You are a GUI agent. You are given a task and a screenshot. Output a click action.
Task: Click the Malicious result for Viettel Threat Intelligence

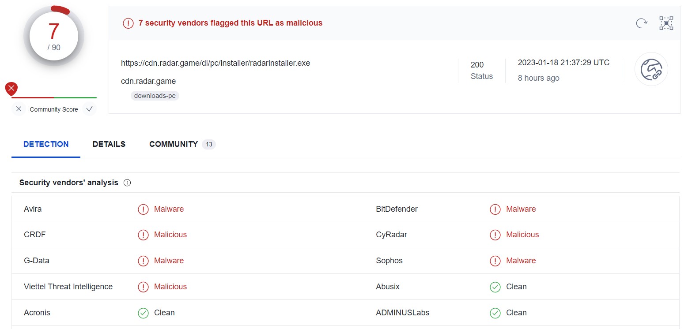[170, 287]
